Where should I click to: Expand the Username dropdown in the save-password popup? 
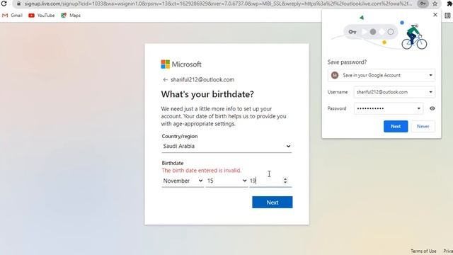[430, 92]
